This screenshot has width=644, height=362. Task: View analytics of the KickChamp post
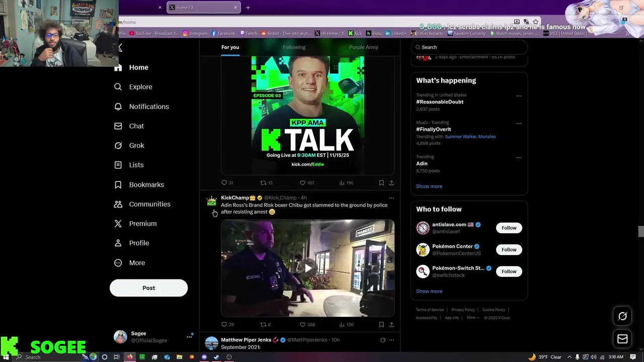tap(347, 325)
